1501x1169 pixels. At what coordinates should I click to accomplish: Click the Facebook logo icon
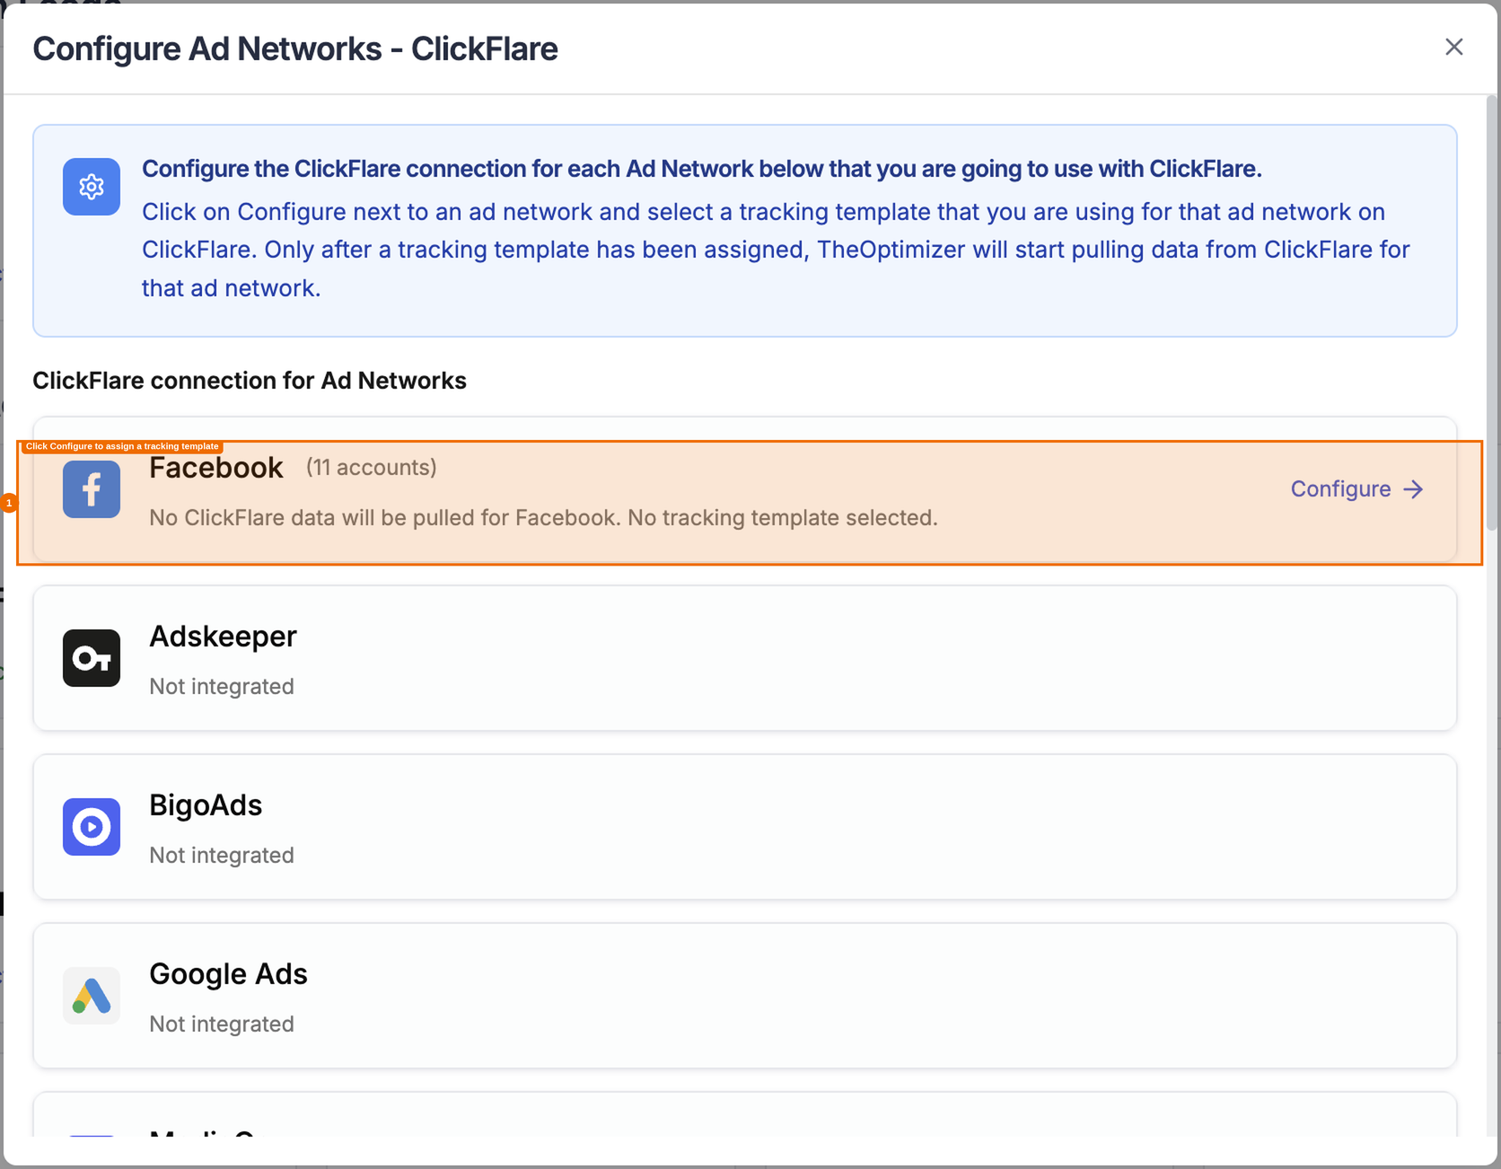coord(92,489)
